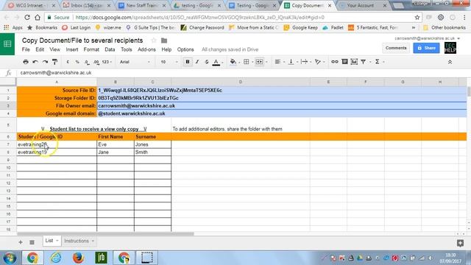471x265 pixels.
Task: Toggle strikethrough formatting
Action: click(207, 62)
